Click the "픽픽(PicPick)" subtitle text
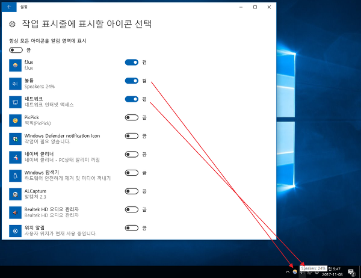 37,123
